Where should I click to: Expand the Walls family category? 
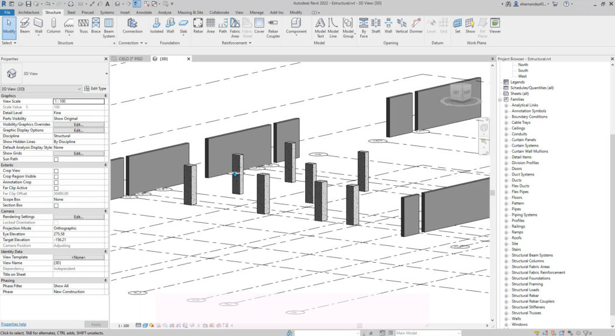(x=506, y=319)
